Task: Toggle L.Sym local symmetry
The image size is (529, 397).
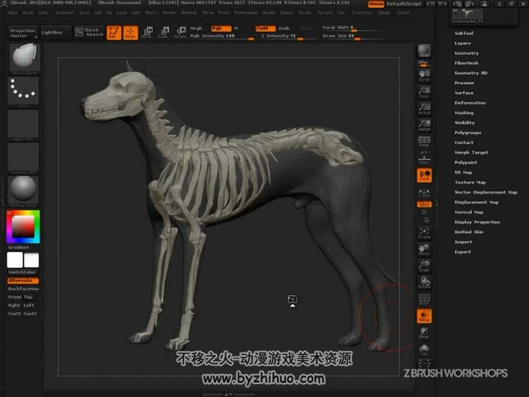Action: click(x=424, y=193)
